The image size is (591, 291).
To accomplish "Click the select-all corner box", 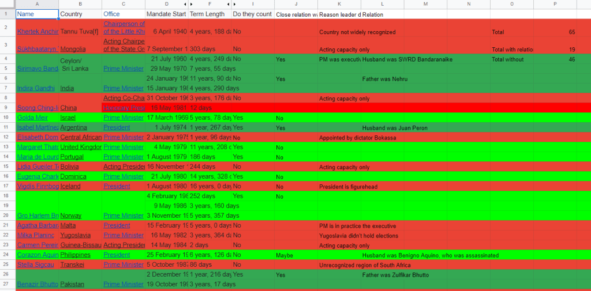I will coord(8,5).
